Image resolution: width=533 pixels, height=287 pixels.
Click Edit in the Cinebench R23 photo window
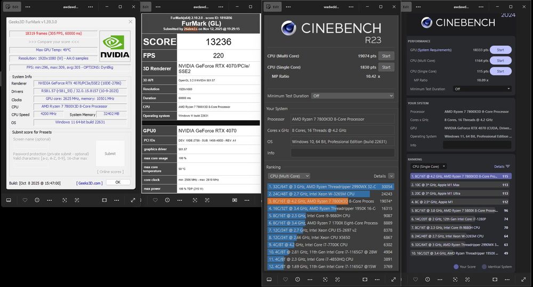[272, 7]
